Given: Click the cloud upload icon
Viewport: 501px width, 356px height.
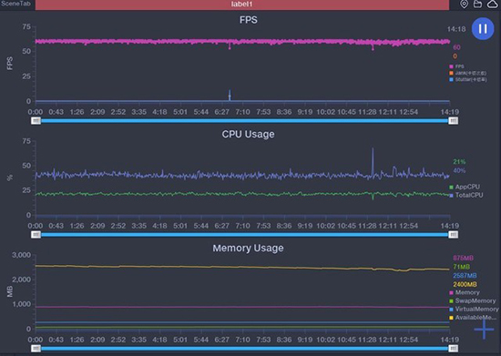Looking at the screenshot, I should (493, 5).
